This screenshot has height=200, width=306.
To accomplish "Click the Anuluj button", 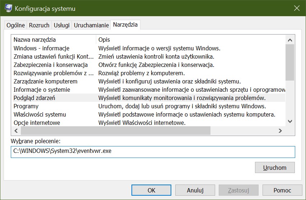I will coord(195,190).
